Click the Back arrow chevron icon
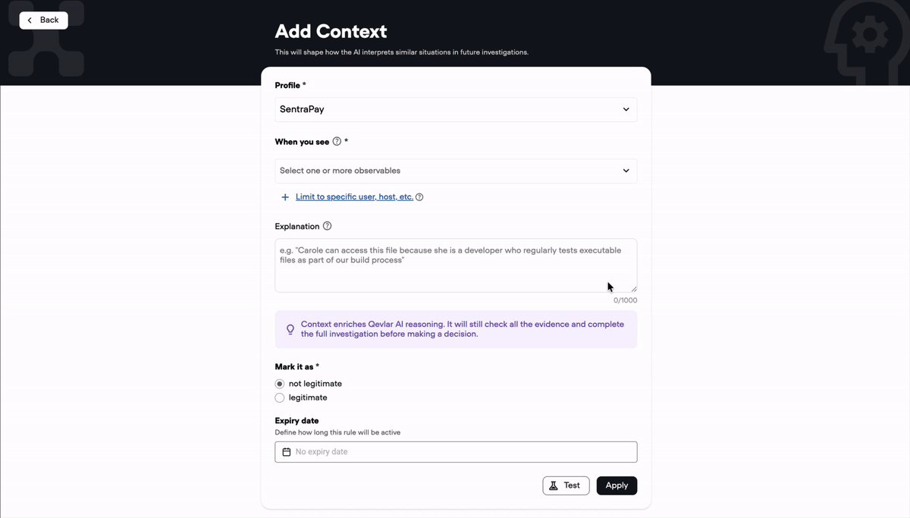Image resolution: width=910 pixels, height=518 pixels. [x=30, y=20]
